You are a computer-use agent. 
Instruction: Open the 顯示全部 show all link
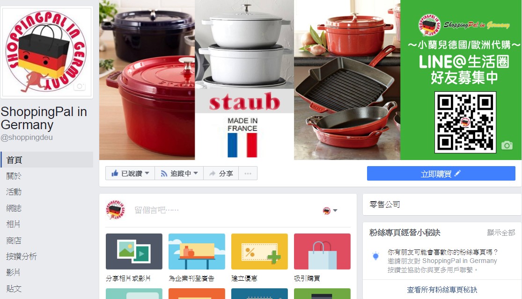[x=501, y=233]
